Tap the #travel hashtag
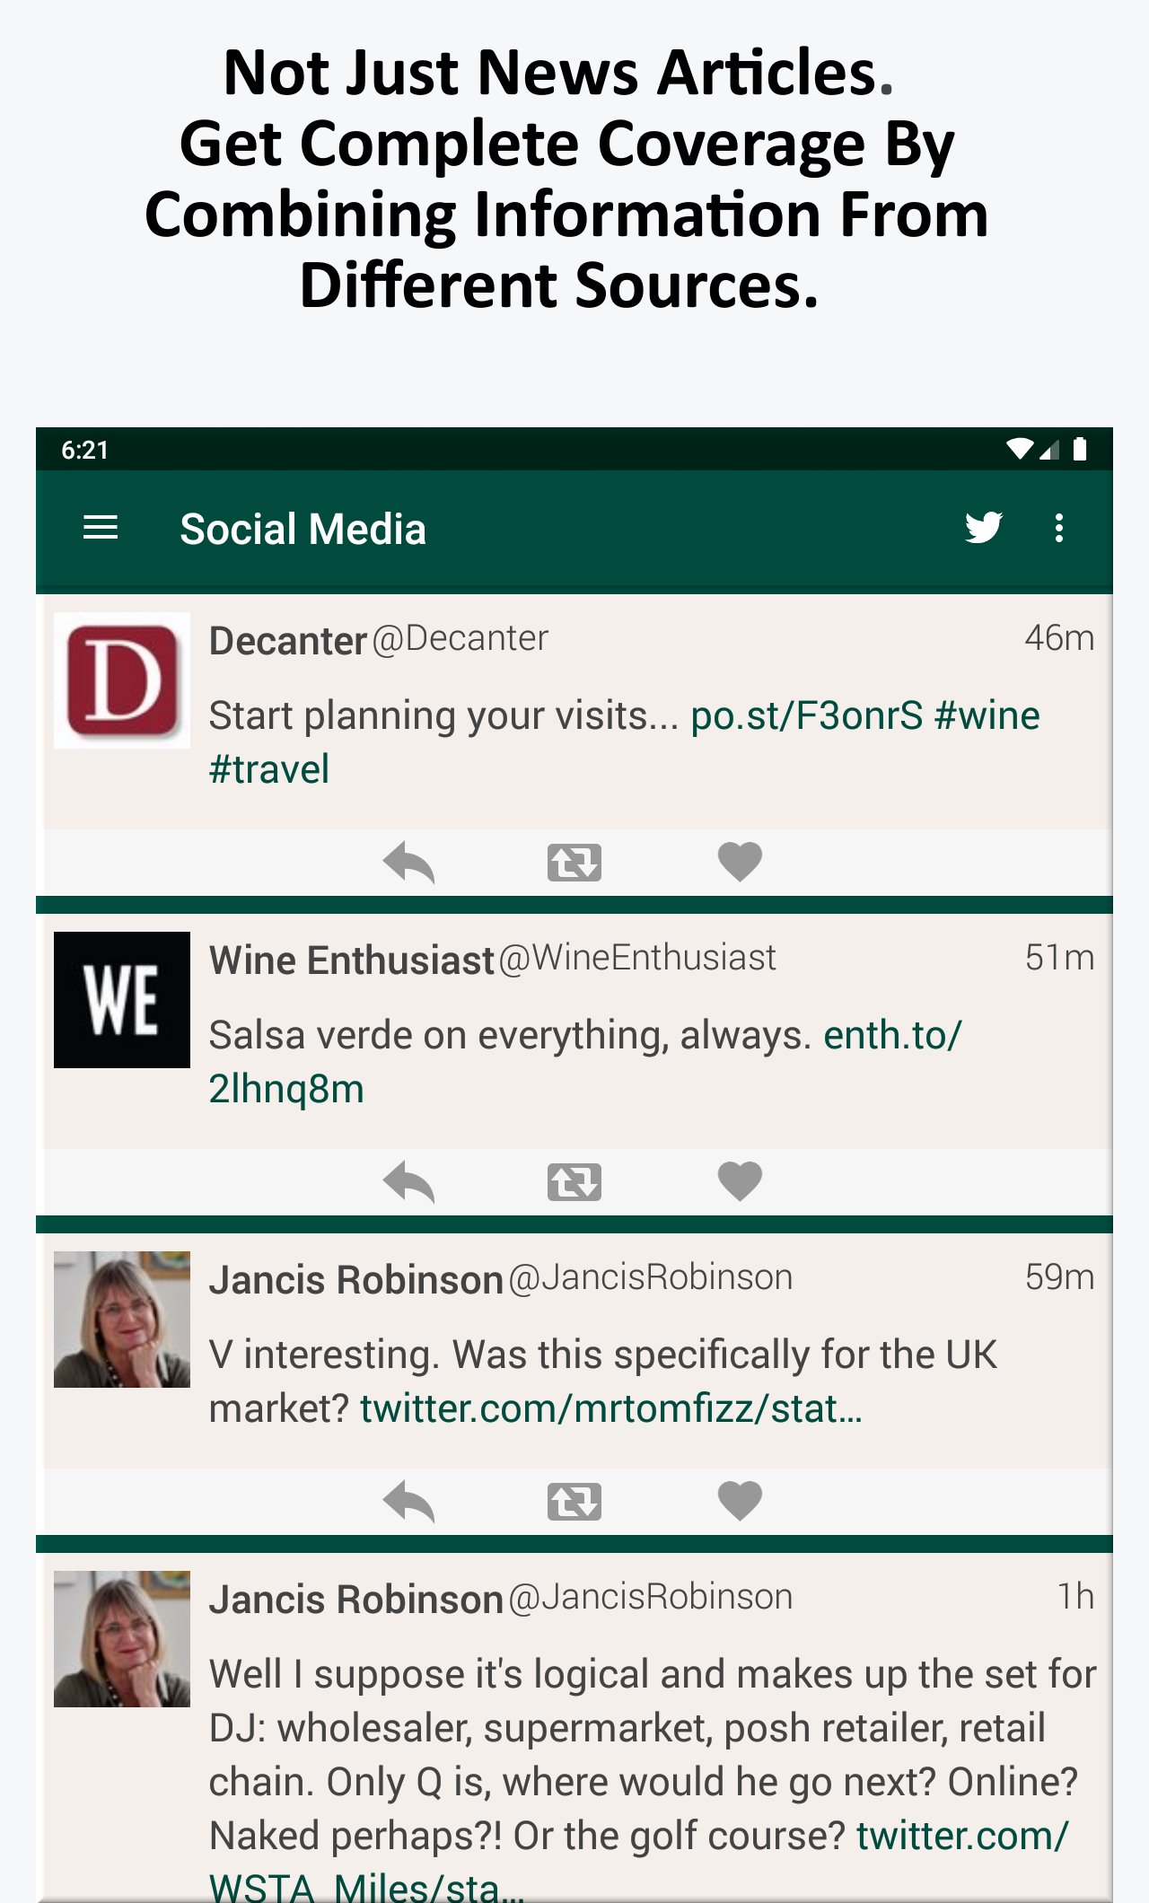Screen dimensions: 1149x1903 (269, 770)
